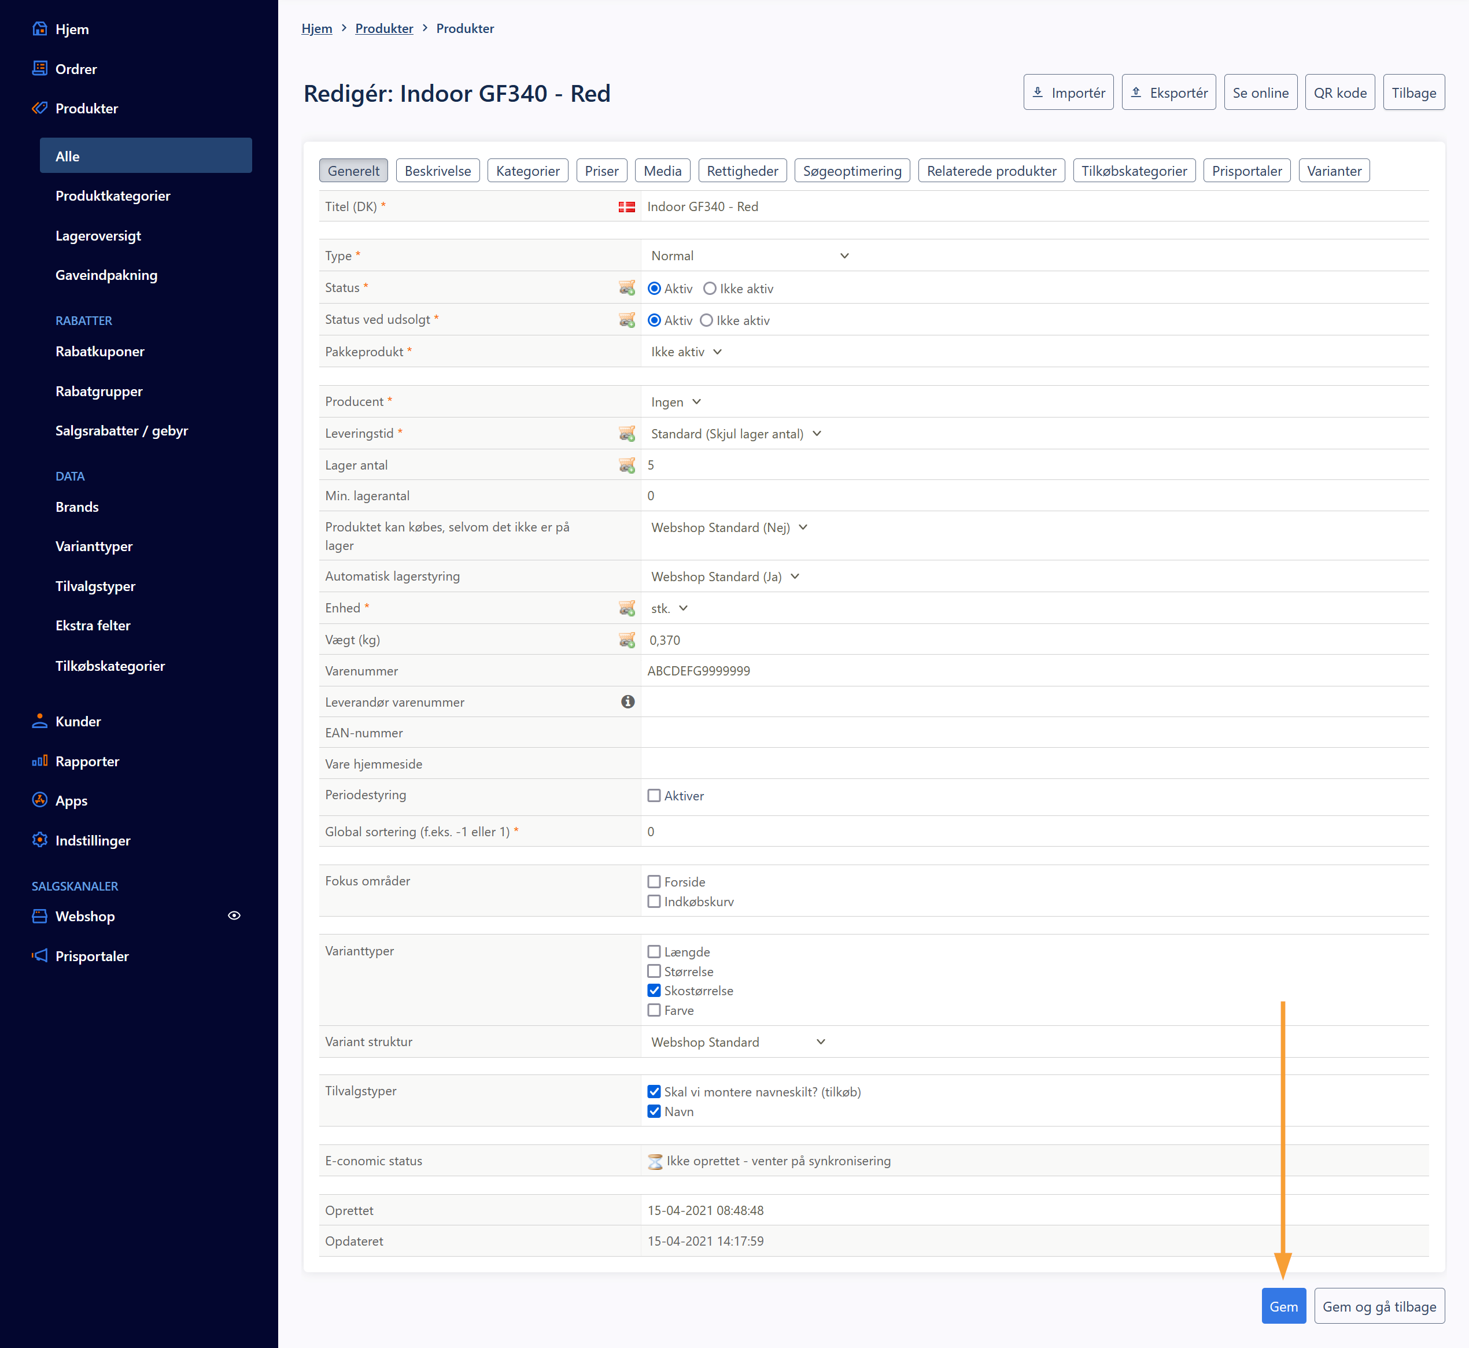Click the Importér button
Screen dimensions: 1469x1348
pyautogui.click(x=1068, y=93)
